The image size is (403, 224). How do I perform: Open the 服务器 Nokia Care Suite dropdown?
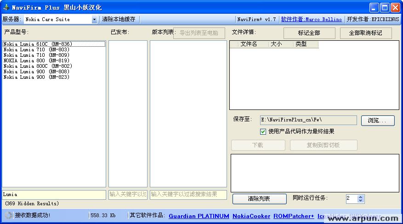tap(94, 20)
